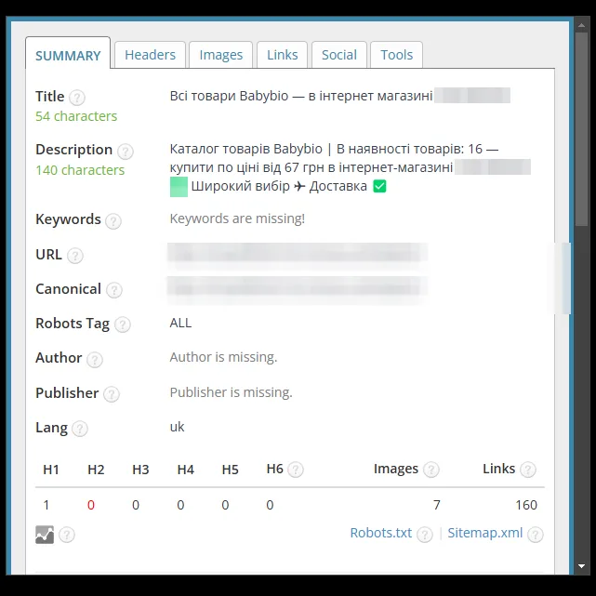Click the help icon next to Robots.txt

[x=425, y=535]
